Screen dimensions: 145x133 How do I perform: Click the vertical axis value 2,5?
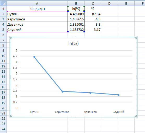15,79
